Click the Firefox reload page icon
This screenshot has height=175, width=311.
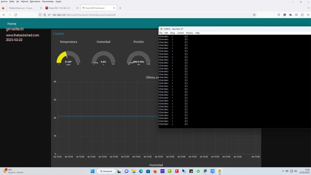tap(15, 15)
